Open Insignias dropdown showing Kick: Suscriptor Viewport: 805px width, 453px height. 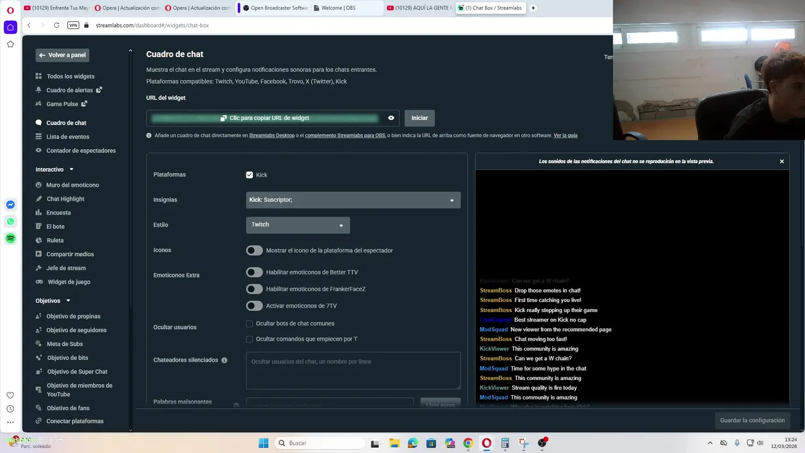point(353,199)
